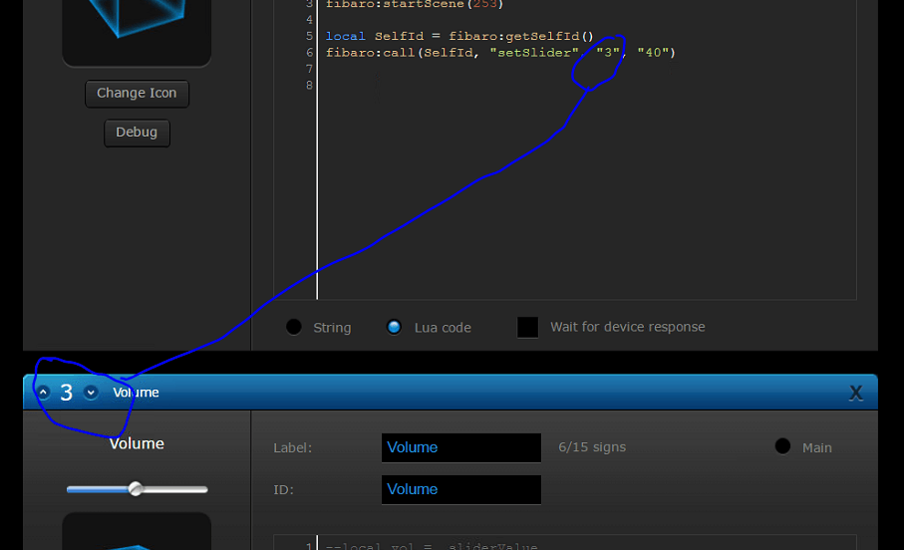Viewport: 904px width, 550px height.
Task: Select the Lua code radio option
Action: click(x=395, y=327)
